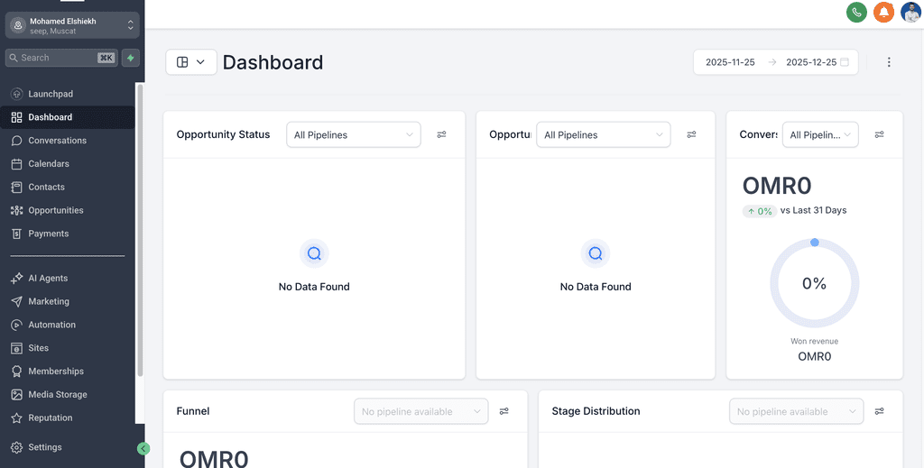Open Opportunity Status filter settings icon
The height and width of the screenshot is (468, 924).
441,134
